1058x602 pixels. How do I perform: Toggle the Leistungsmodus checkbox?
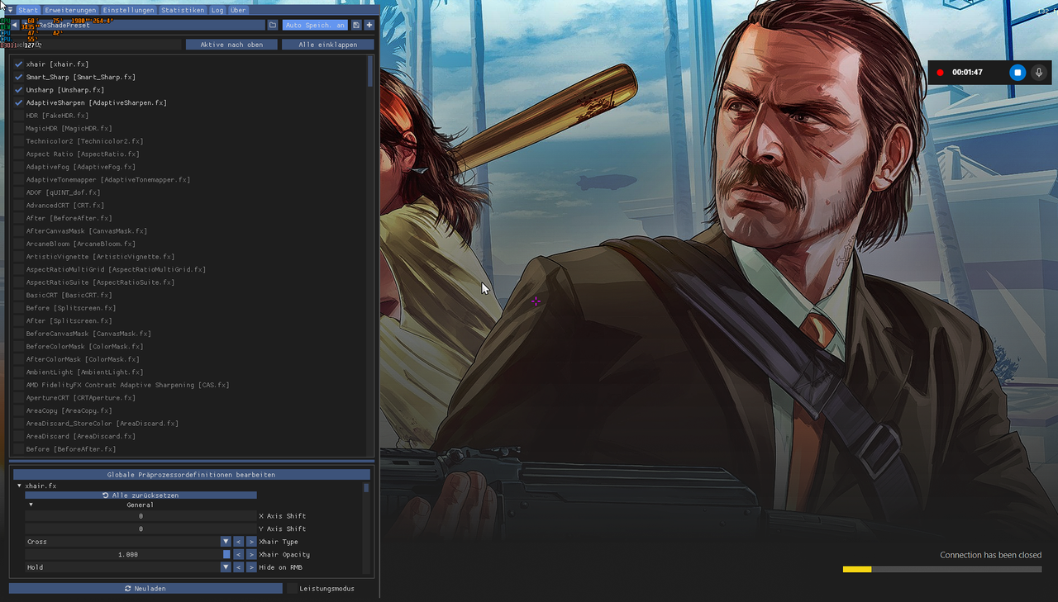[x=292, y=588]
